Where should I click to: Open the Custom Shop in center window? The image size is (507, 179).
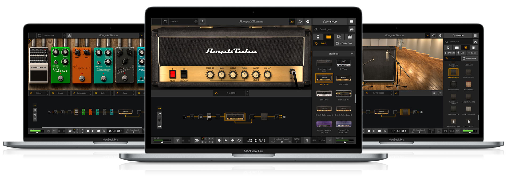(x=330, y=22)
